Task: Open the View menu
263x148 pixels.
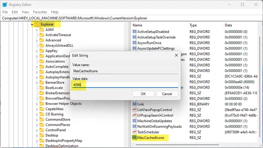Action: point(25,12)
